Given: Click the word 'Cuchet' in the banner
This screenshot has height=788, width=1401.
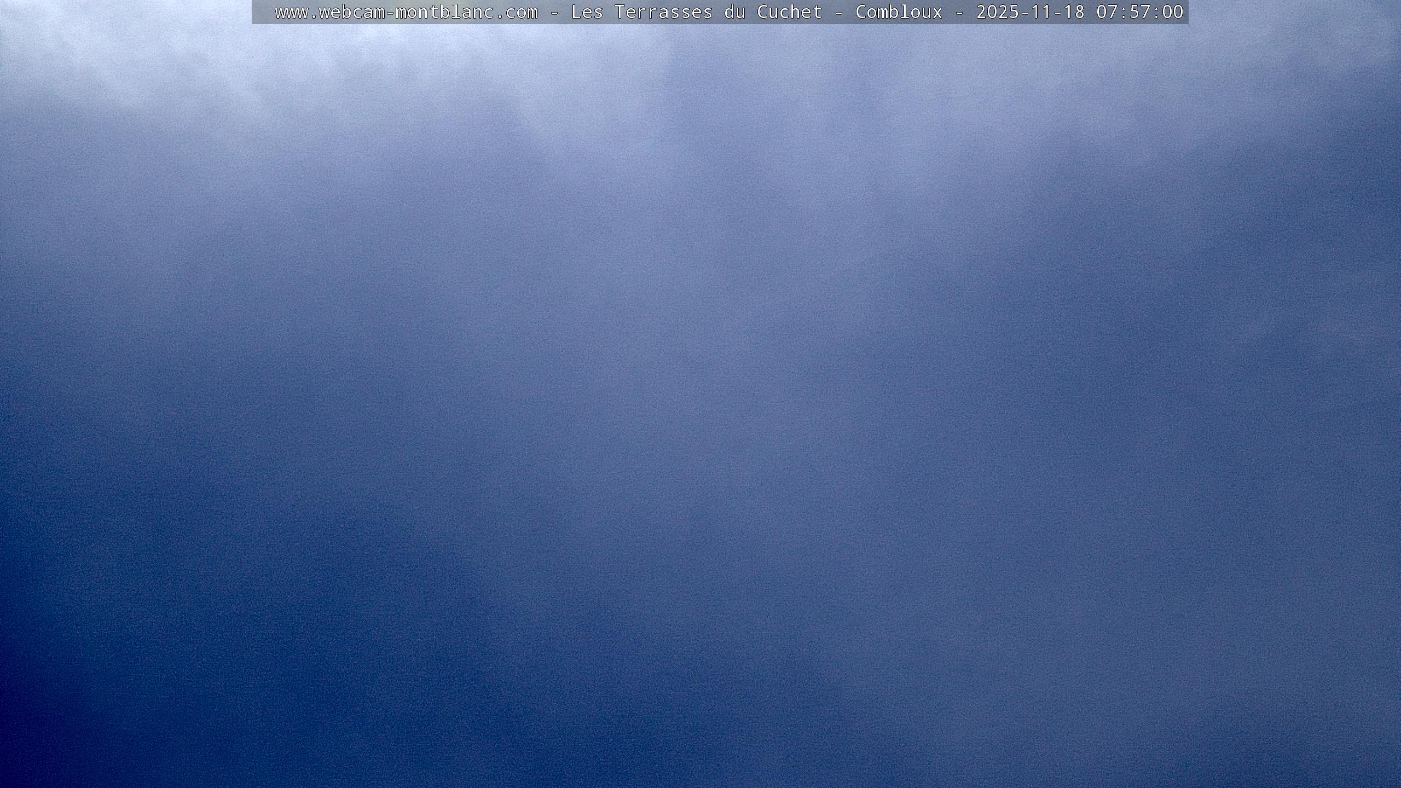Looking at the screenshot, I should 789,12.
